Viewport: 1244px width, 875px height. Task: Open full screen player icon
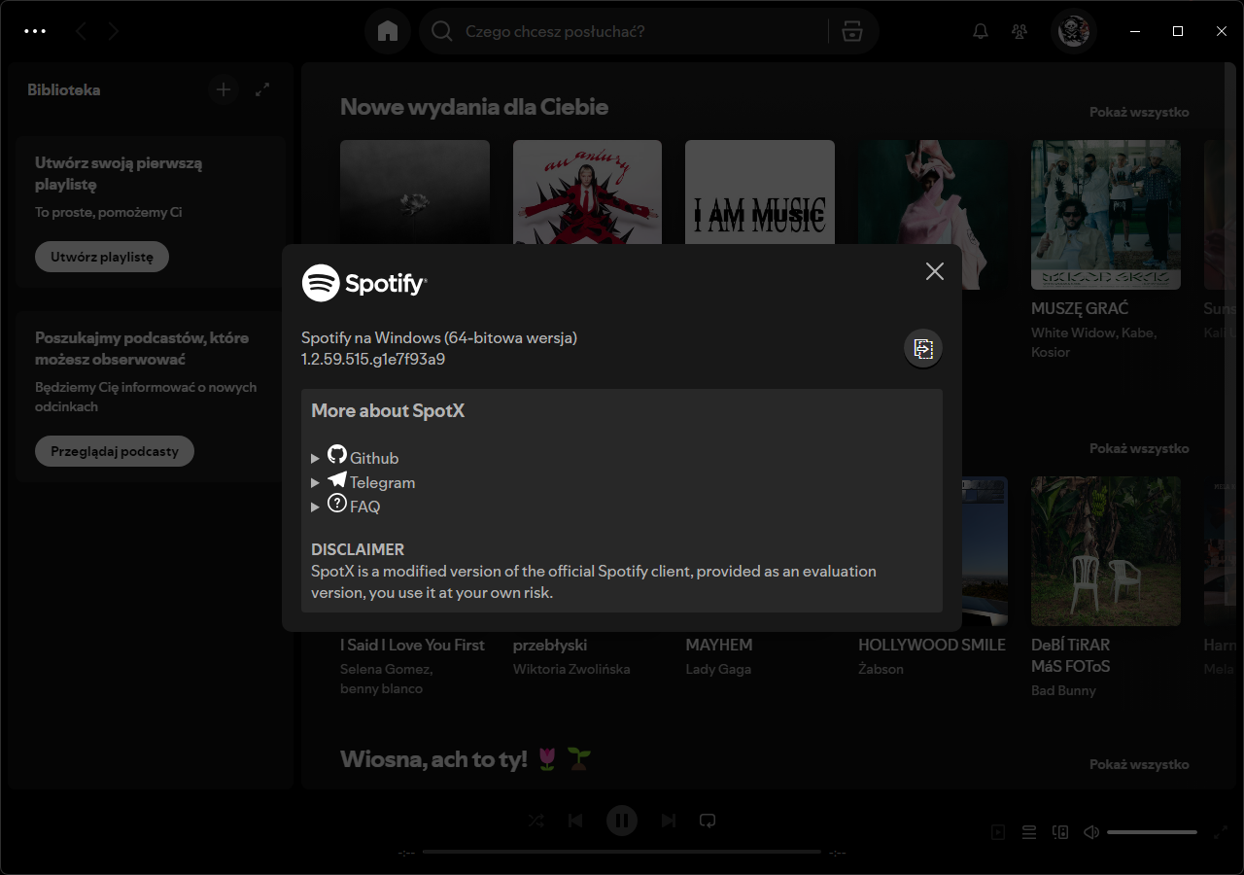point(1222,832)
